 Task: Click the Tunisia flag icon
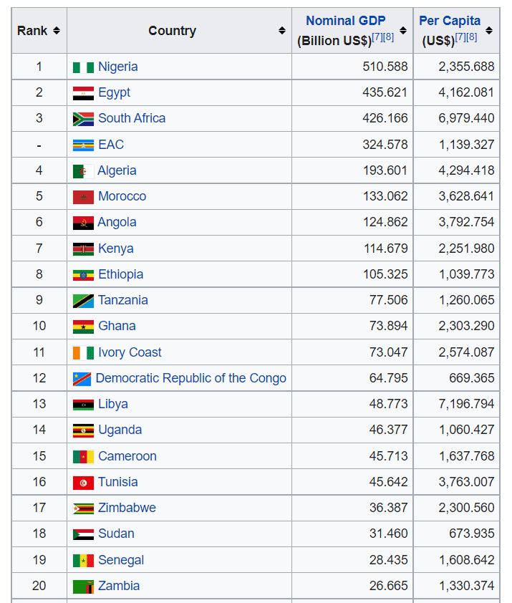tap(83, 483)
